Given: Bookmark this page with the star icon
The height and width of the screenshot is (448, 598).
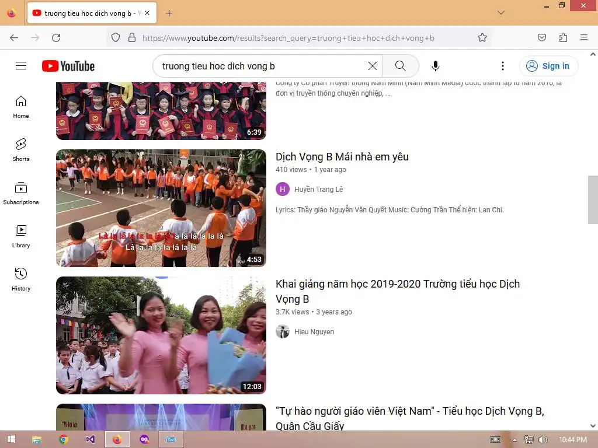Looking at the screenshot, I should (482, 38).
